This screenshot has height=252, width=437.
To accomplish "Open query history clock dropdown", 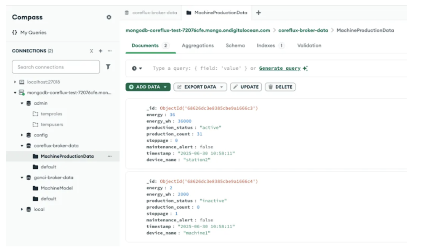I will [137, 68].
